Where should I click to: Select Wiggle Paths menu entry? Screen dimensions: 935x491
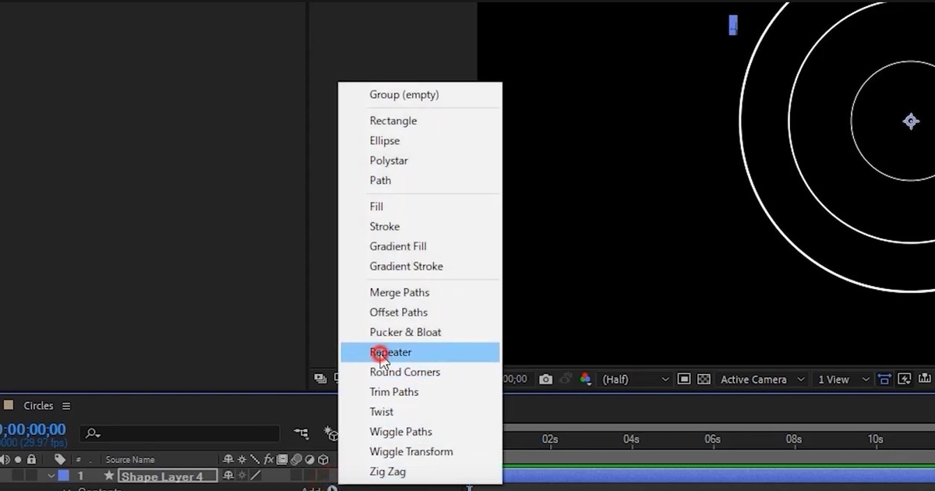[x=421, y=432]
